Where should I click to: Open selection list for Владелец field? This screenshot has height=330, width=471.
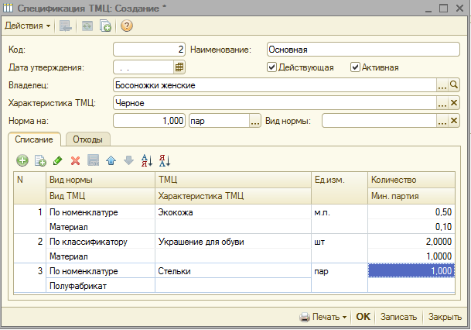pos(442,84)
